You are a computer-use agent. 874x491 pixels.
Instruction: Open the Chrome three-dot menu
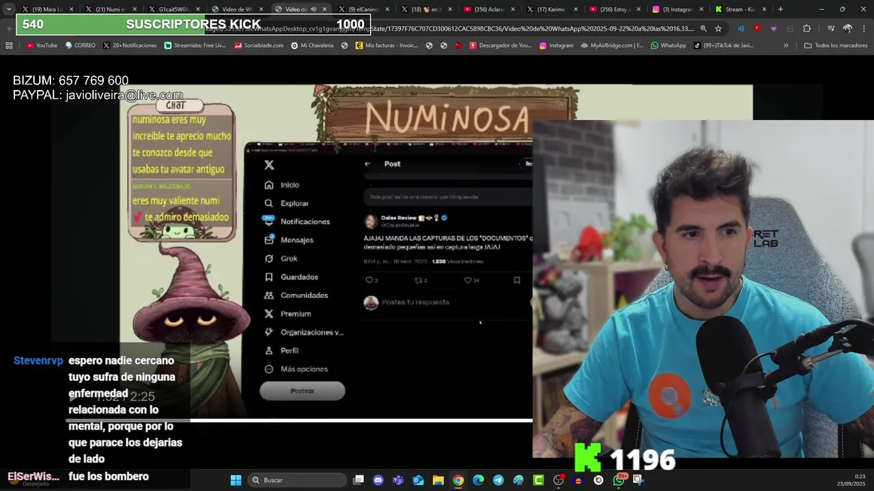(x=864, y=29)
